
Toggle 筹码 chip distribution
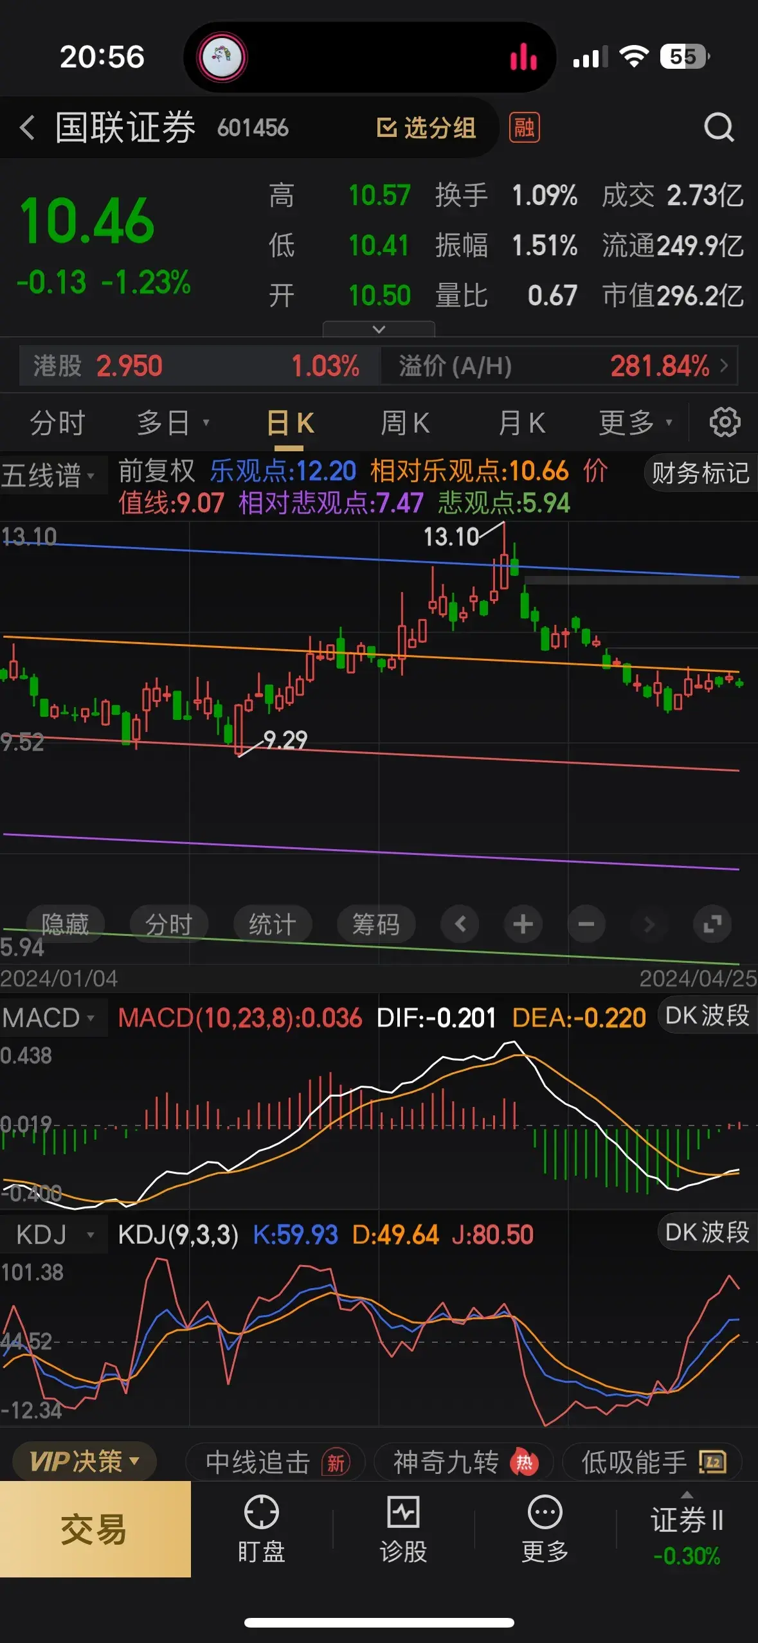tap(376, 924)
